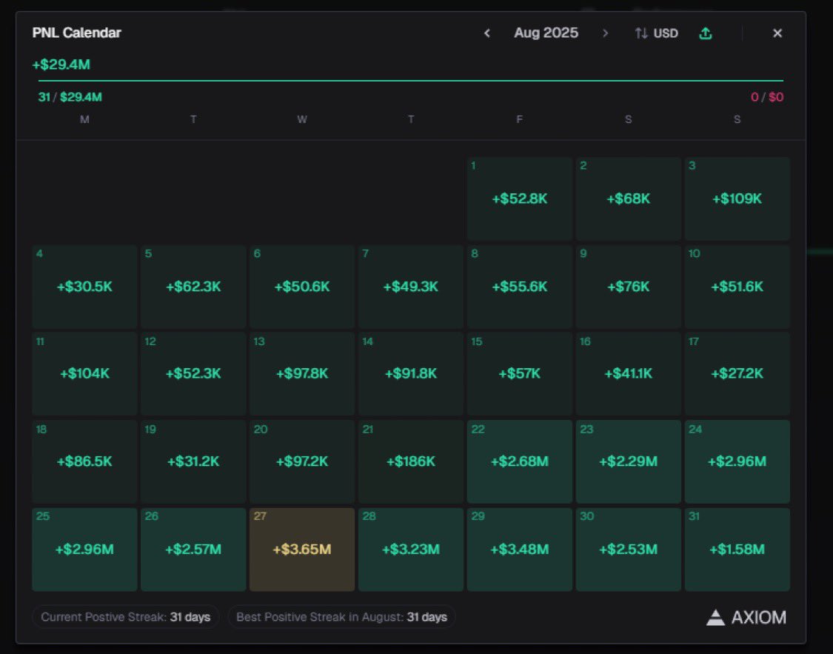Select August 4 cell showing +$30.5K
This screenshot has width=833, height=654.
84,287
